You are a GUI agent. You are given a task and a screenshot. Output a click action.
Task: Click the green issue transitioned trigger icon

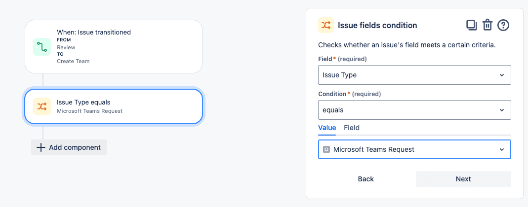[42, 47]
